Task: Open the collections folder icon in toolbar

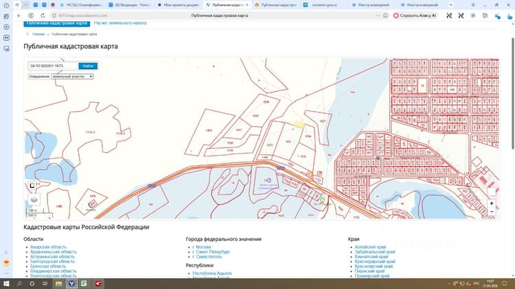Action: (485, 15)
